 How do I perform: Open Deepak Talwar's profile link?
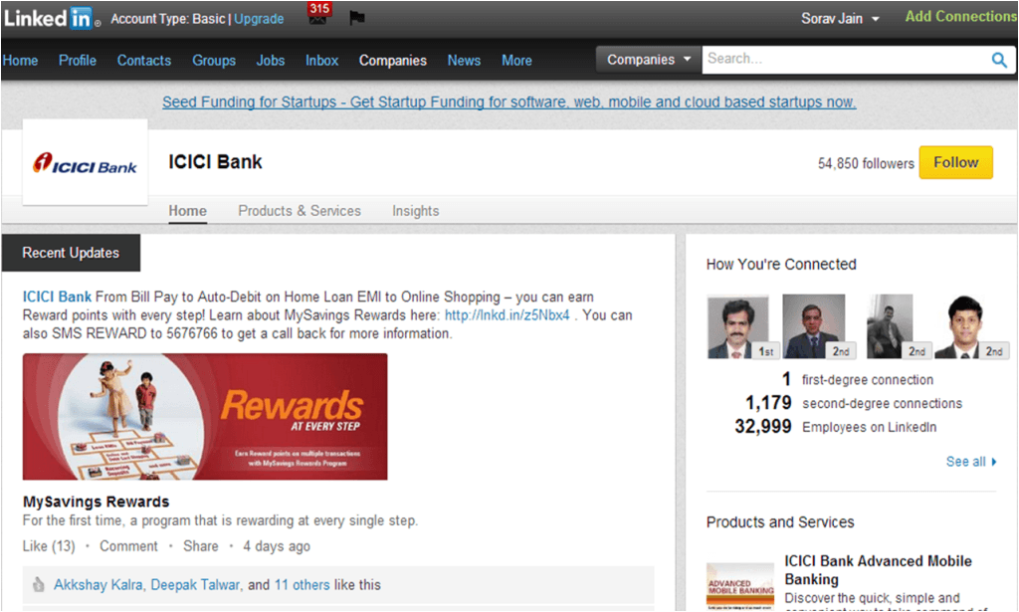tap(196, 585)
